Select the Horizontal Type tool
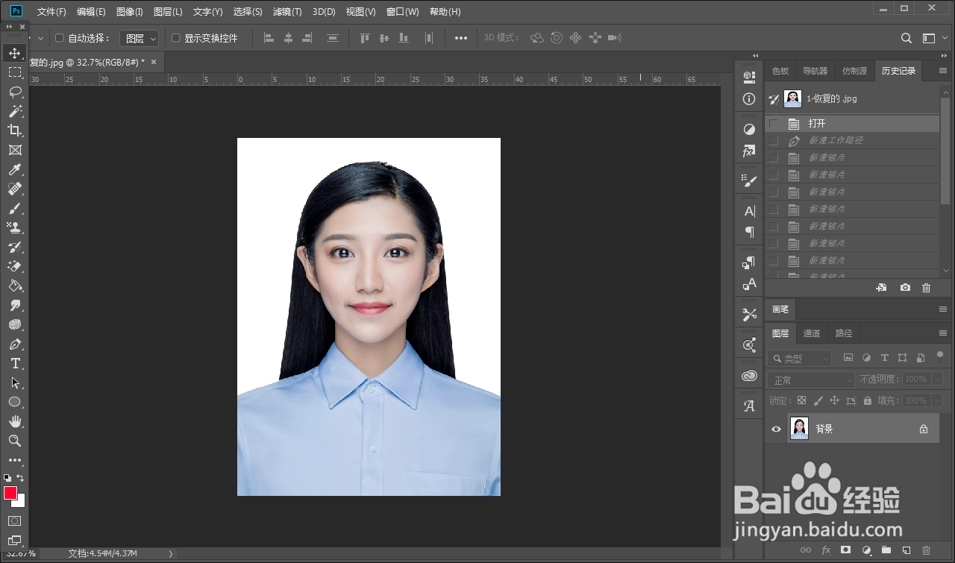Image resolution: width=955 pixels, height=563 pixels. pyautogui.click(x=15, y=364)
